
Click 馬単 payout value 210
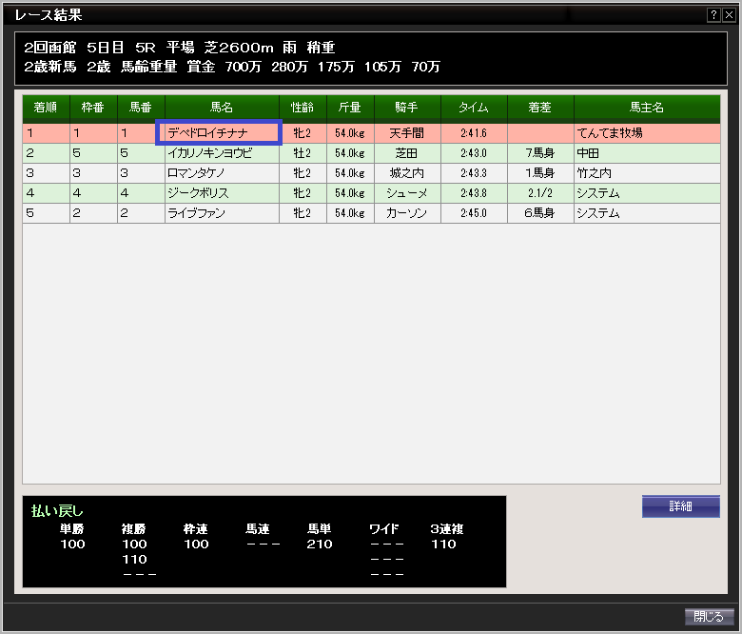(x=320, y=544)
